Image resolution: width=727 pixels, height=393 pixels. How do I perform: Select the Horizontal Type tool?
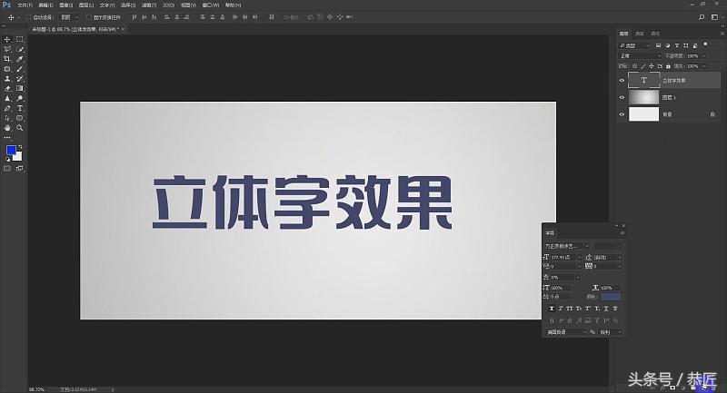pos(19,108)
